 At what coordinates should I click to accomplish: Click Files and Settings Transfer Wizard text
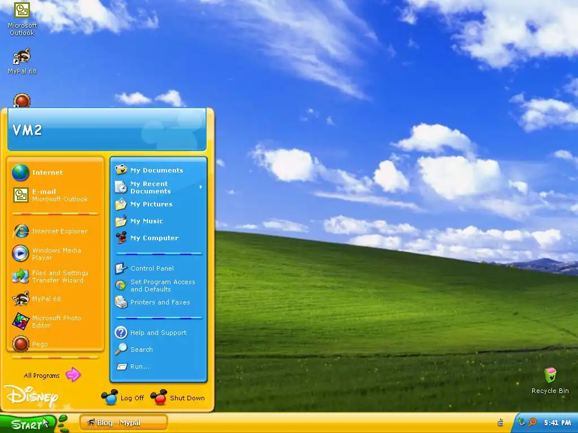[x=60, y=276]
